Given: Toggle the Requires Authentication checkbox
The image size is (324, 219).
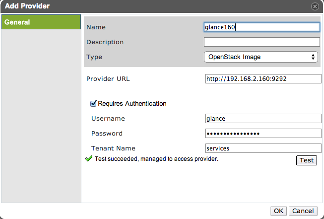Looking at the screenshot, I should (93, 103).
